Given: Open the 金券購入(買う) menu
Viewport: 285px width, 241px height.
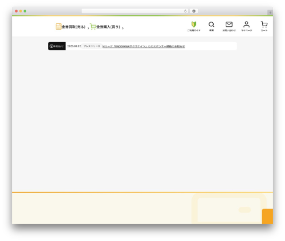Looking at the screenshot, I should [x=105, y=27].
